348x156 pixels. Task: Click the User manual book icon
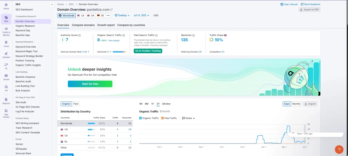282,4
